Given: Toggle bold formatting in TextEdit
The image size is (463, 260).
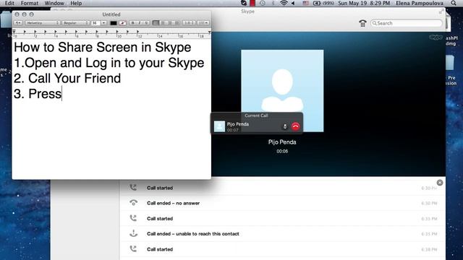Looking at the screenshot, I should pos(132,23).
